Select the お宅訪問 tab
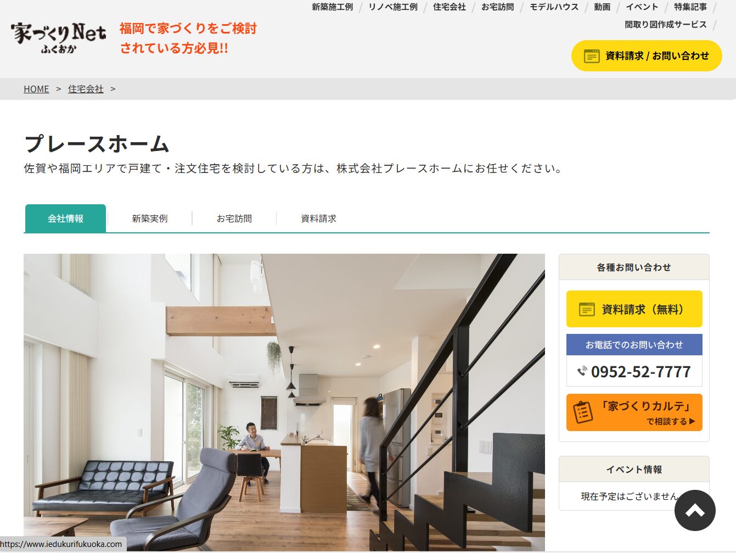Screen dimensions: 736x553 pyautogui.click(x=234, y=219)
